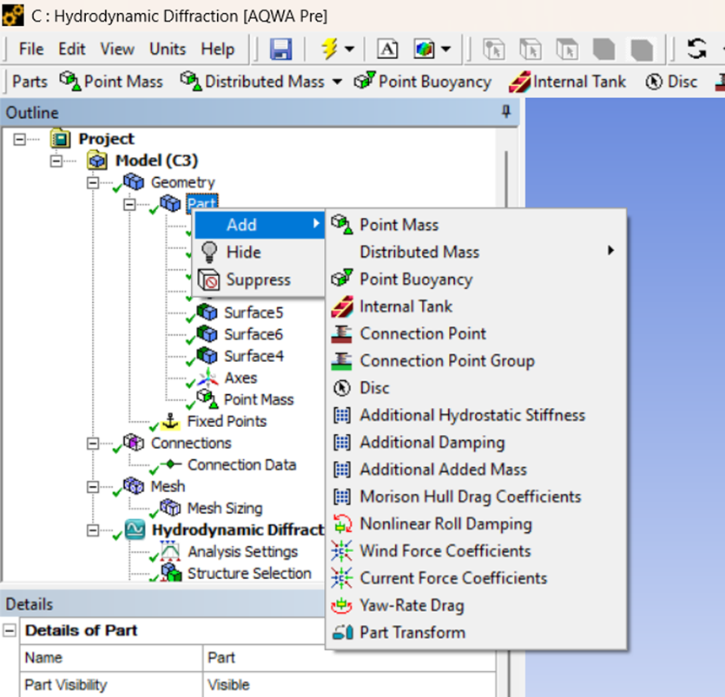The width and height of the screenshot is (725, 697).
Task: Add Current Force Coefficients
Action: [477, 578]
